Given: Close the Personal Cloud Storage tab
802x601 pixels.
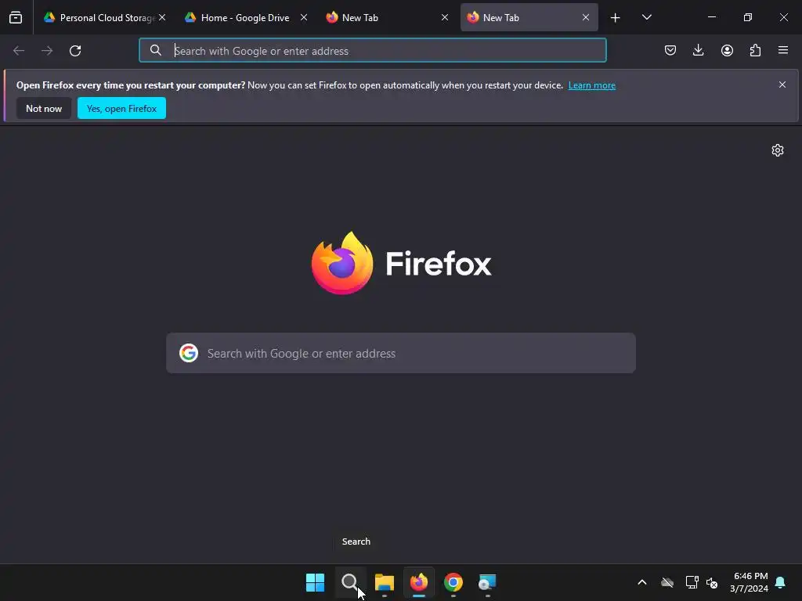Looking at the screenshot, I should tap(162, 17).
